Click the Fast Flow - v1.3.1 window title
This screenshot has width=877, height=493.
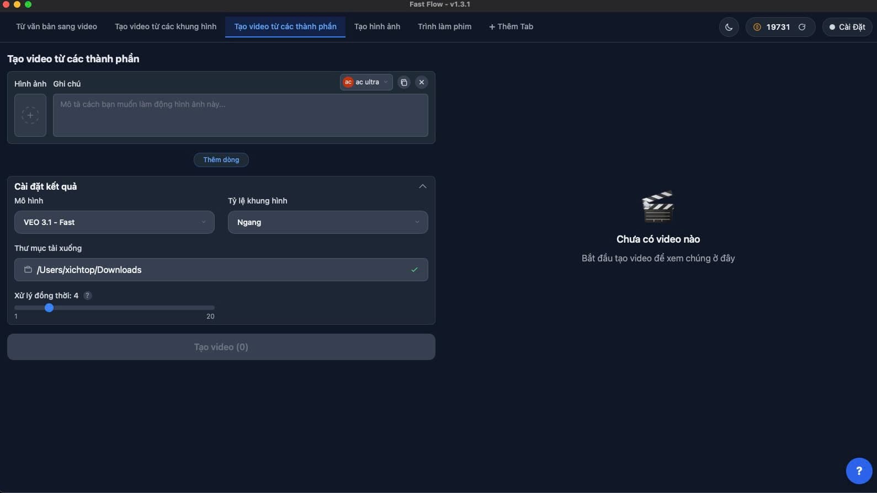tap(440, 4)
